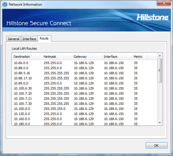Click netmask 255.255.255.0 in 10.100.8.0 row
Image resolution: width=173 pixels, height=156 pixels.
point(55,109)
